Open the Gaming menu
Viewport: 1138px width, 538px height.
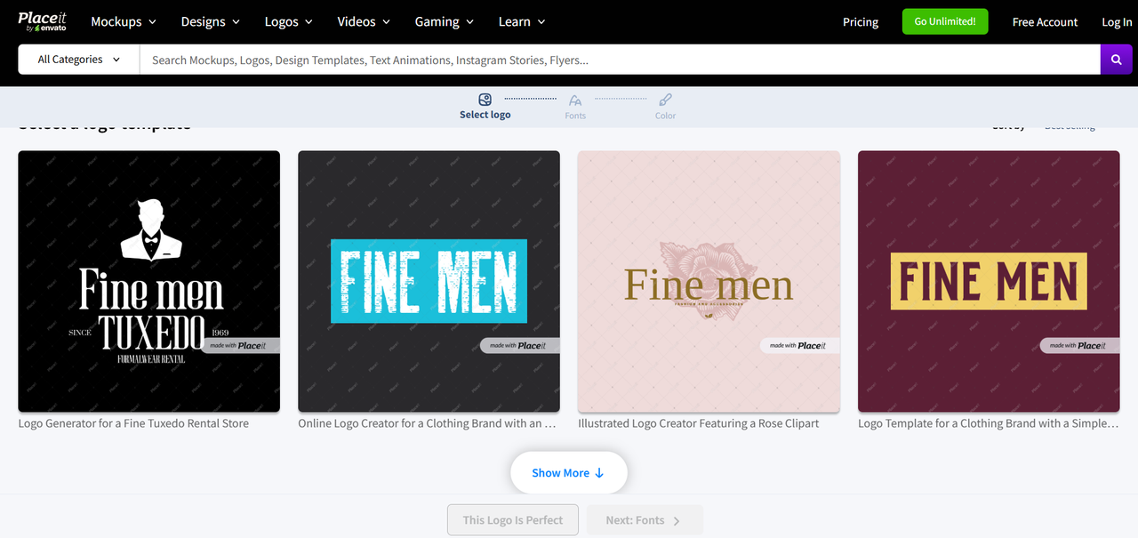coord(445,21)
